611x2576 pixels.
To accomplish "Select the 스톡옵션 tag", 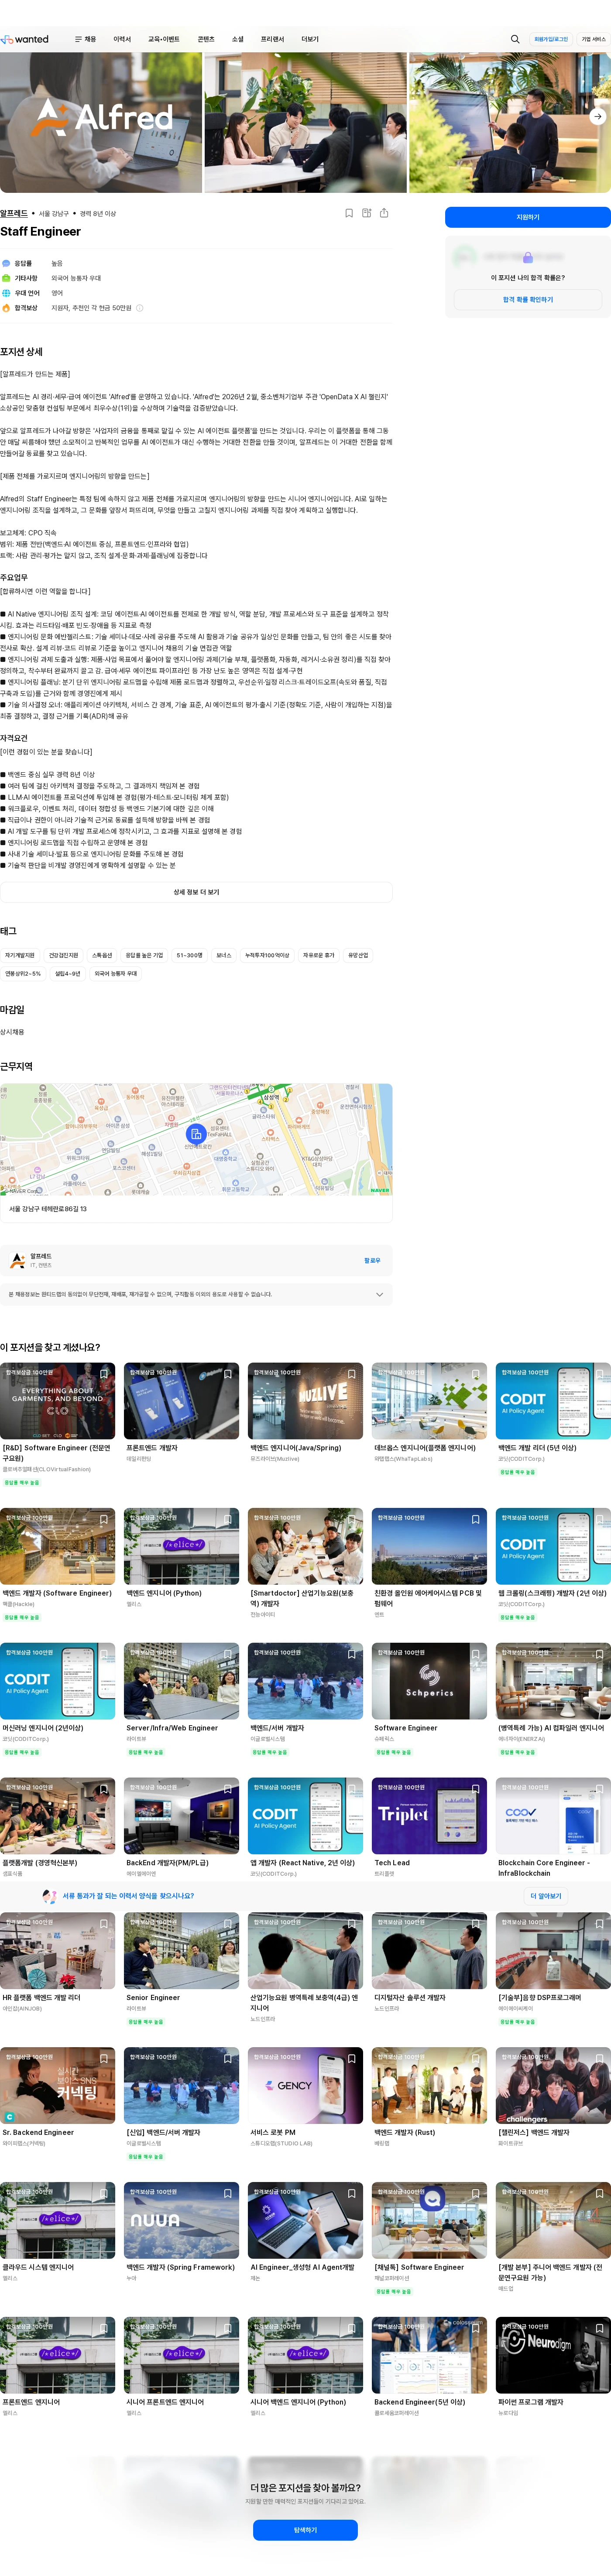I will (102, 955).
